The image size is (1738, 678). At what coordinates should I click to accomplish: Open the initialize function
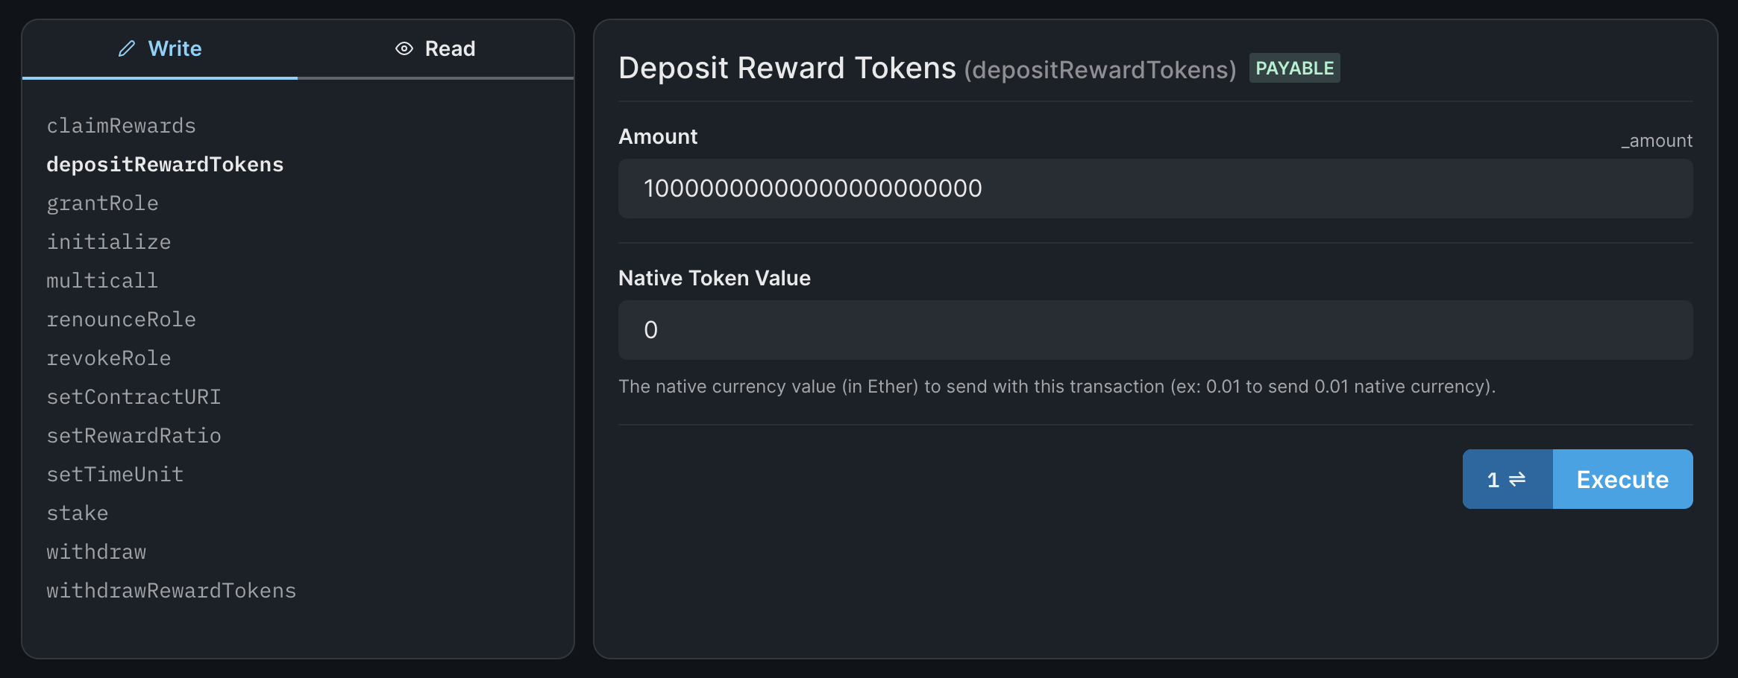(x=109, y=241)
